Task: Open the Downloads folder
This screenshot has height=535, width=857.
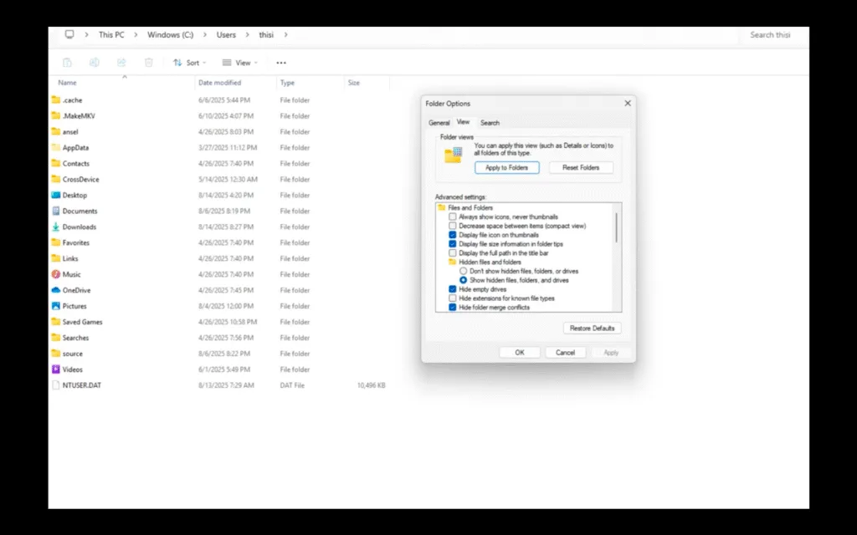Action: pyautogui.click(x=80, y=227)
